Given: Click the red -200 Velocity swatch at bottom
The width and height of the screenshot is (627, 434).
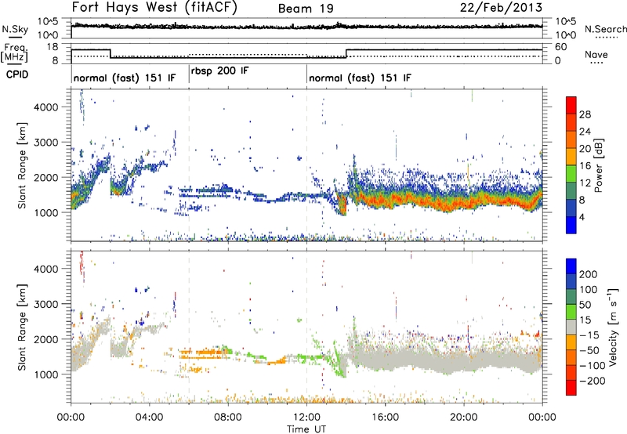Looking at the screenshot, I should pos(571,388).
